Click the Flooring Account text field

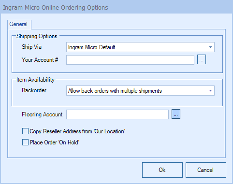coord(117,114)
